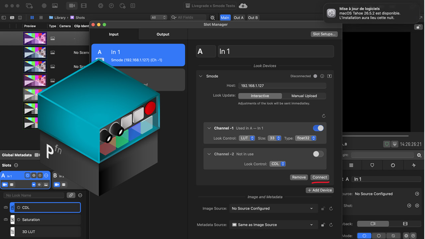
Task: Select filmstrip option in right panel Playback control
Action: coord(405,224)
